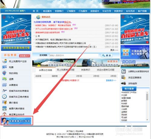
Task: Click the clock icon for 旅客列车正晚点查询
Action: click(x=5, y=97)
